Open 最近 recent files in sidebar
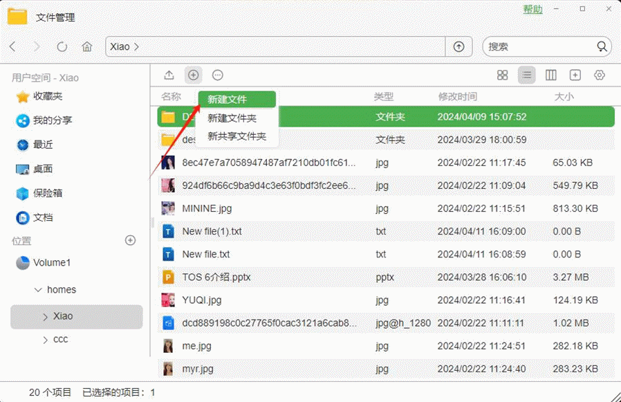621x402 pixels. coord(35,145)
